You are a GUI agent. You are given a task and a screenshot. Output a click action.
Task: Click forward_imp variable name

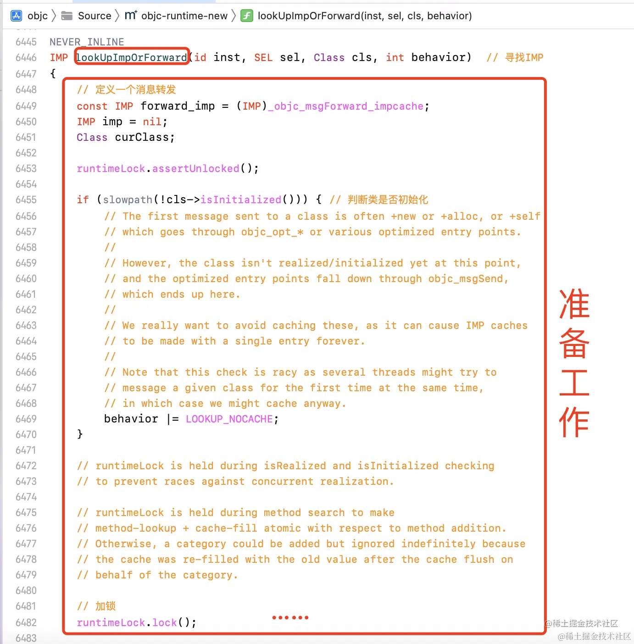[x=178, y=106]
